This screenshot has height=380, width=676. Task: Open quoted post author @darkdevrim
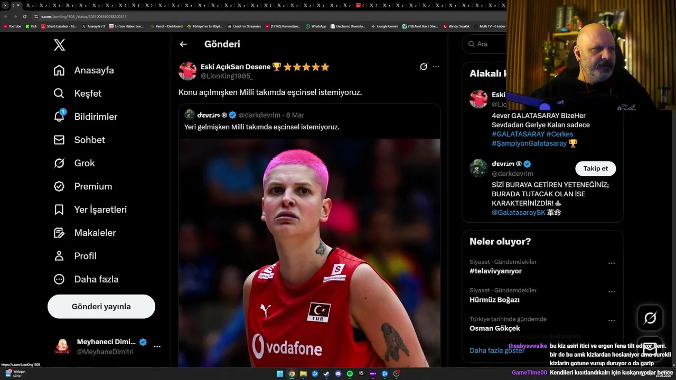259,115
